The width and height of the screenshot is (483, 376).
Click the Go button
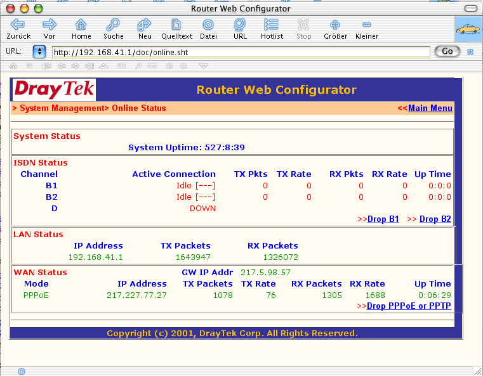click(x=447, y=51)
